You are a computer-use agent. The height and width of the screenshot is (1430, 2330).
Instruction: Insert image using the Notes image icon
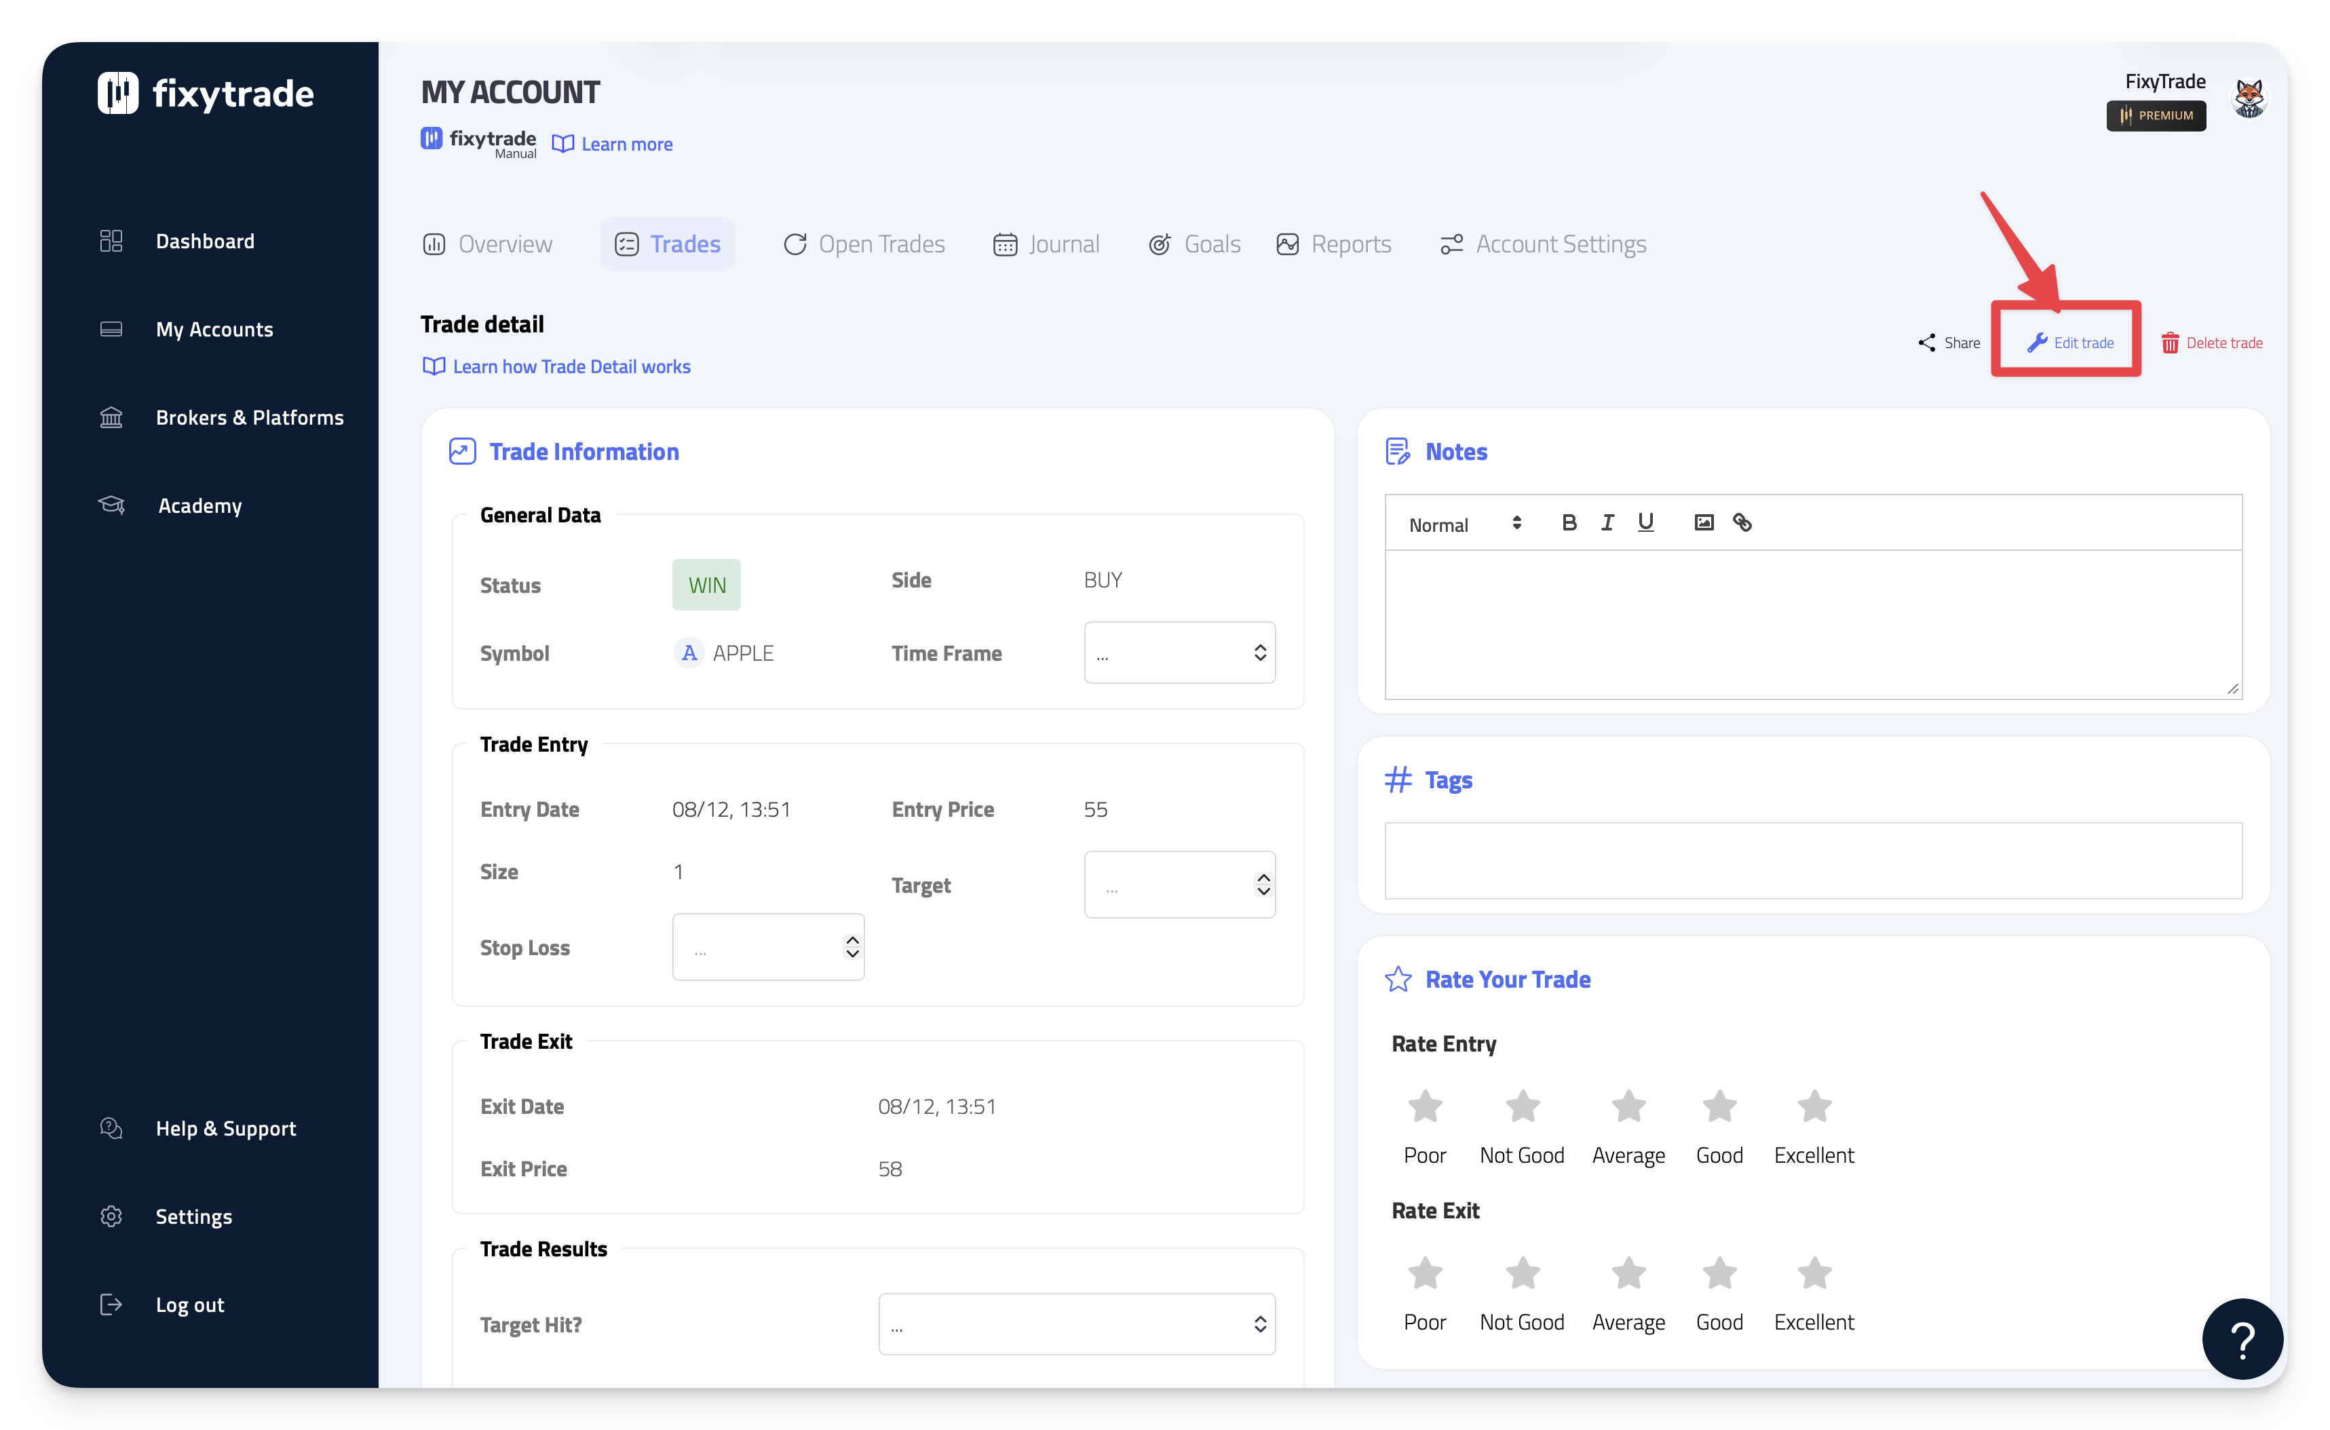(x=1704, y=523)
